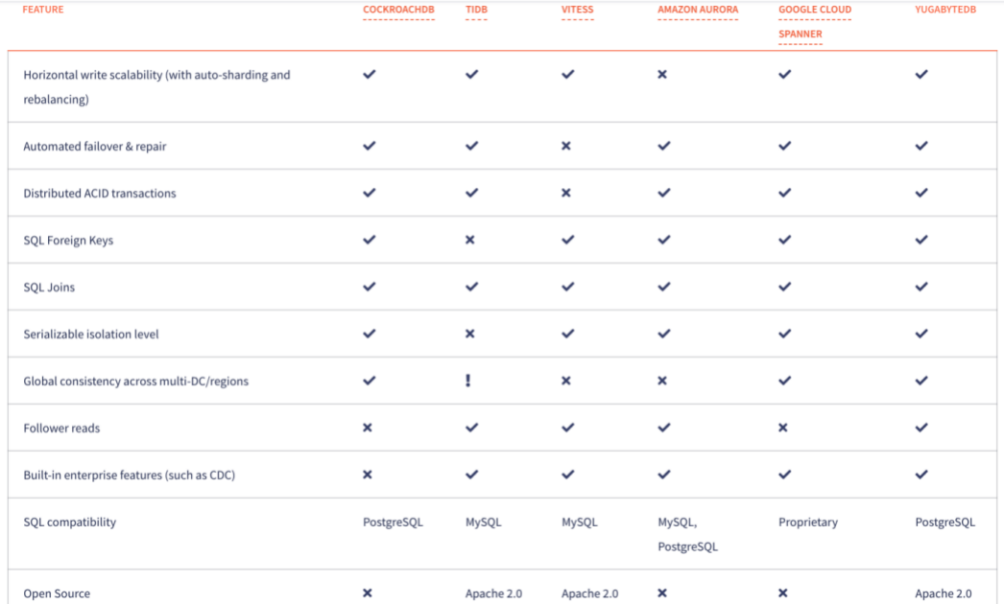Screen dimensions: 1004x604
Task: Click TiDB X mark in SQL Foreign Keys row
Action: 470,241
